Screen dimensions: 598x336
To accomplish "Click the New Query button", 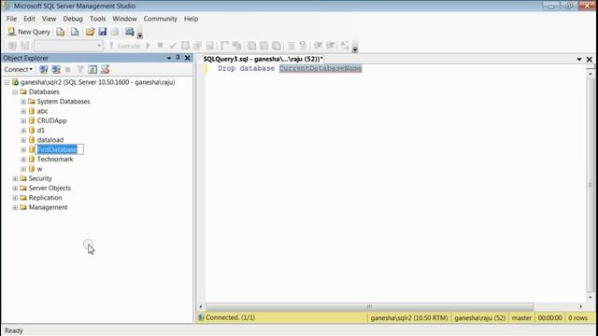I will point(29,32).
